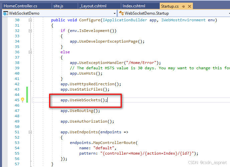Click app.UseStaticFiles() on line 43
Screen dimensions: 230x167
point(85,89)
